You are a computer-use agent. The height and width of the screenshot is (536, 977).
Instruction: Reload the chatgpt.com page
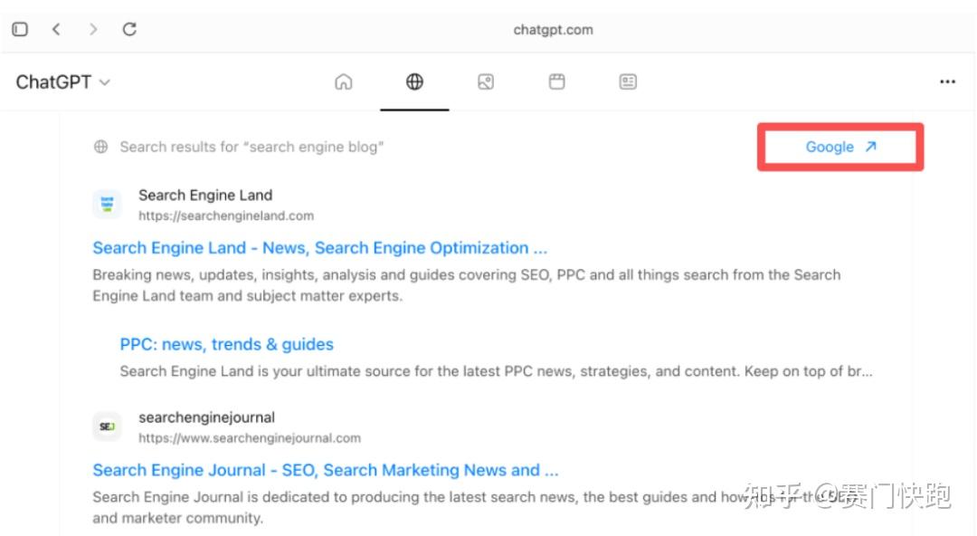click(x=129, y=28)
